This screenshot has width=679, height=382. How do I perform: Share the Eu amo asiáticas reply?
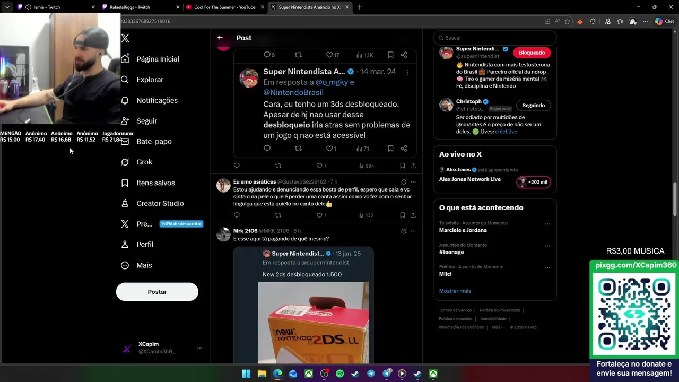pyautogui.click(x=413, y=215)
